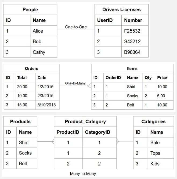Click the Kids category cell
This screenshot has width=177, height=179.
click(155, 164)
